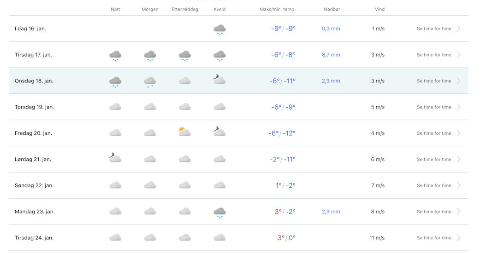This screenshot has height=253, width=498.
Task: Click Mandag 23. jan. evening snow icon
Action: (x=219, y=213)
